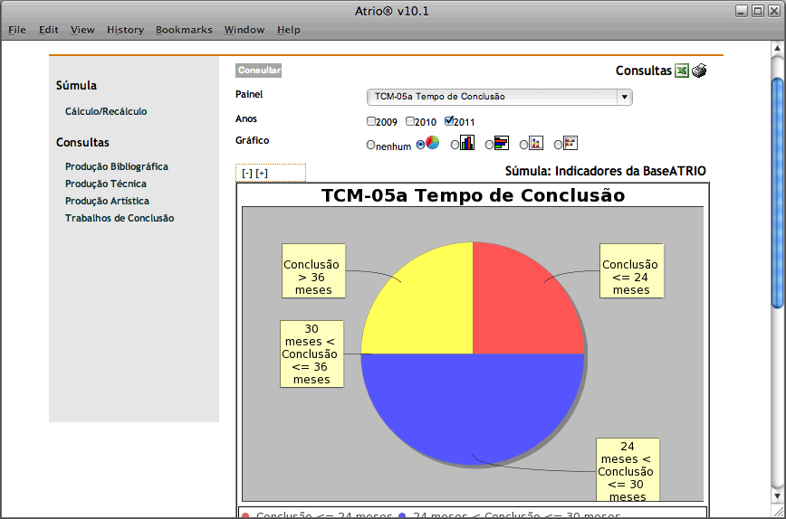Enable the 2009 year checkbox

371,121
